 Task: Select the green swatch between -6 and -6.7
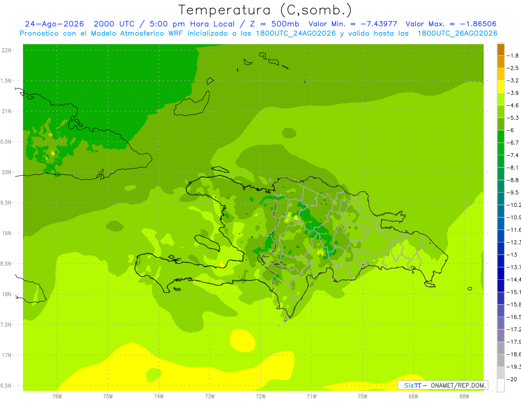click(x=501, y=136)
